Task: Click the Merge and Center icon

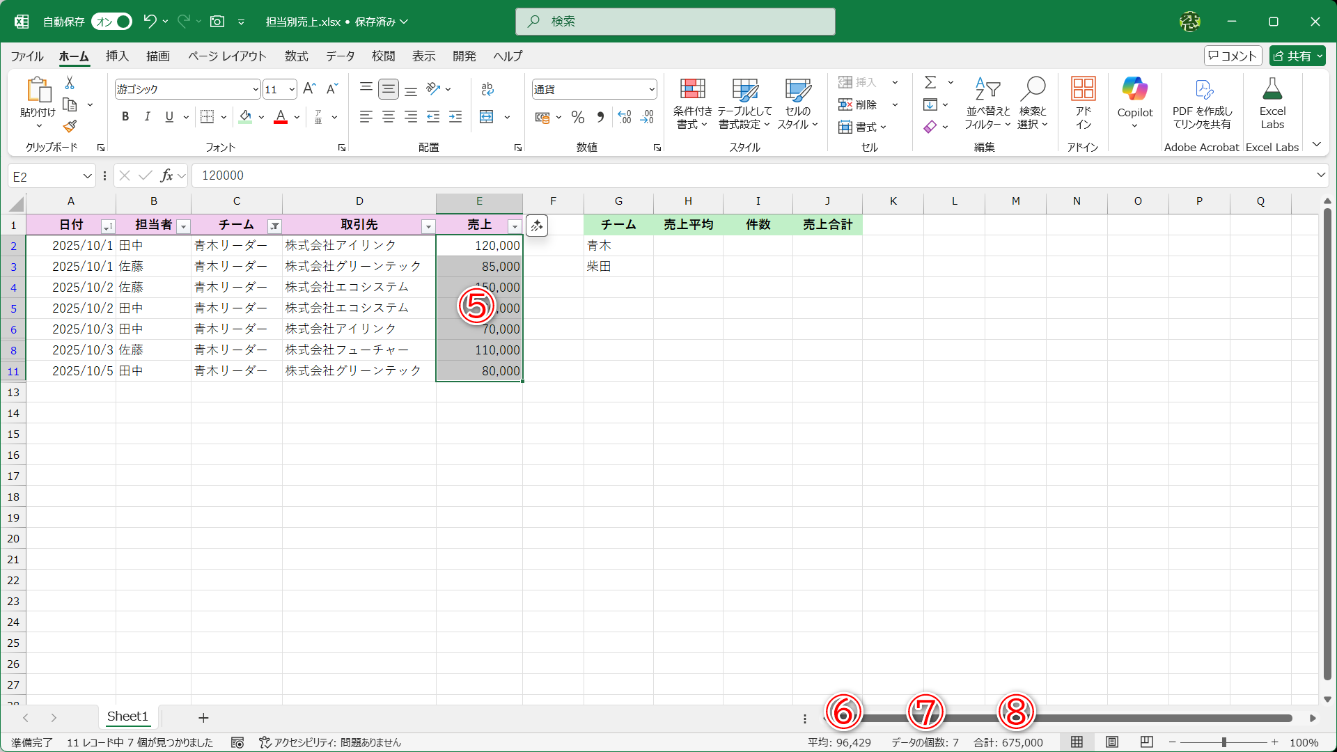Action: (x=487, y=117)
